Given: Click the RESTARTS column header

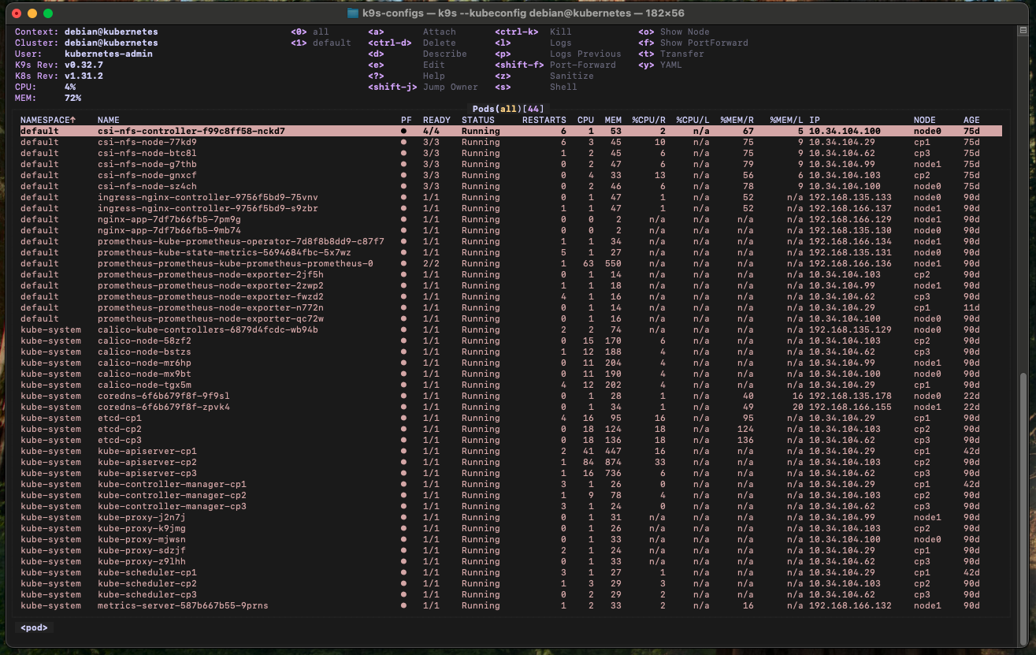Looking at the screenshot, I should [x=544, y=120].
